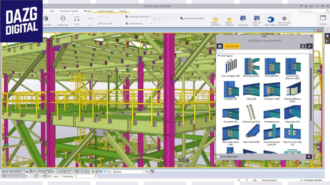330x185 pixels.
Task: Open the HGG DSTV Viewer
Action: click(x=257, y=19)
